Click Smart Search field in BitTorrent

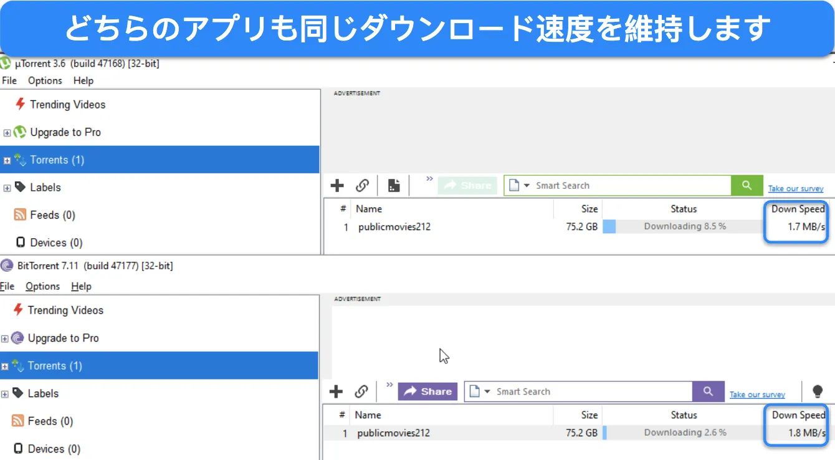pyautogui.click(x=592, y=391)
